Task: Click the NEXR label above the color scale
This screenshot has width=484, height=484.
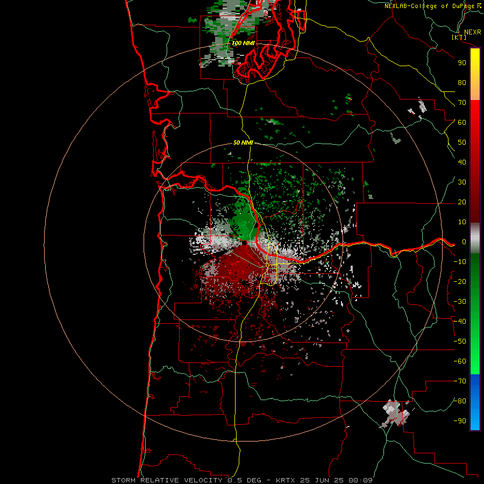Action: coord(473,32)
